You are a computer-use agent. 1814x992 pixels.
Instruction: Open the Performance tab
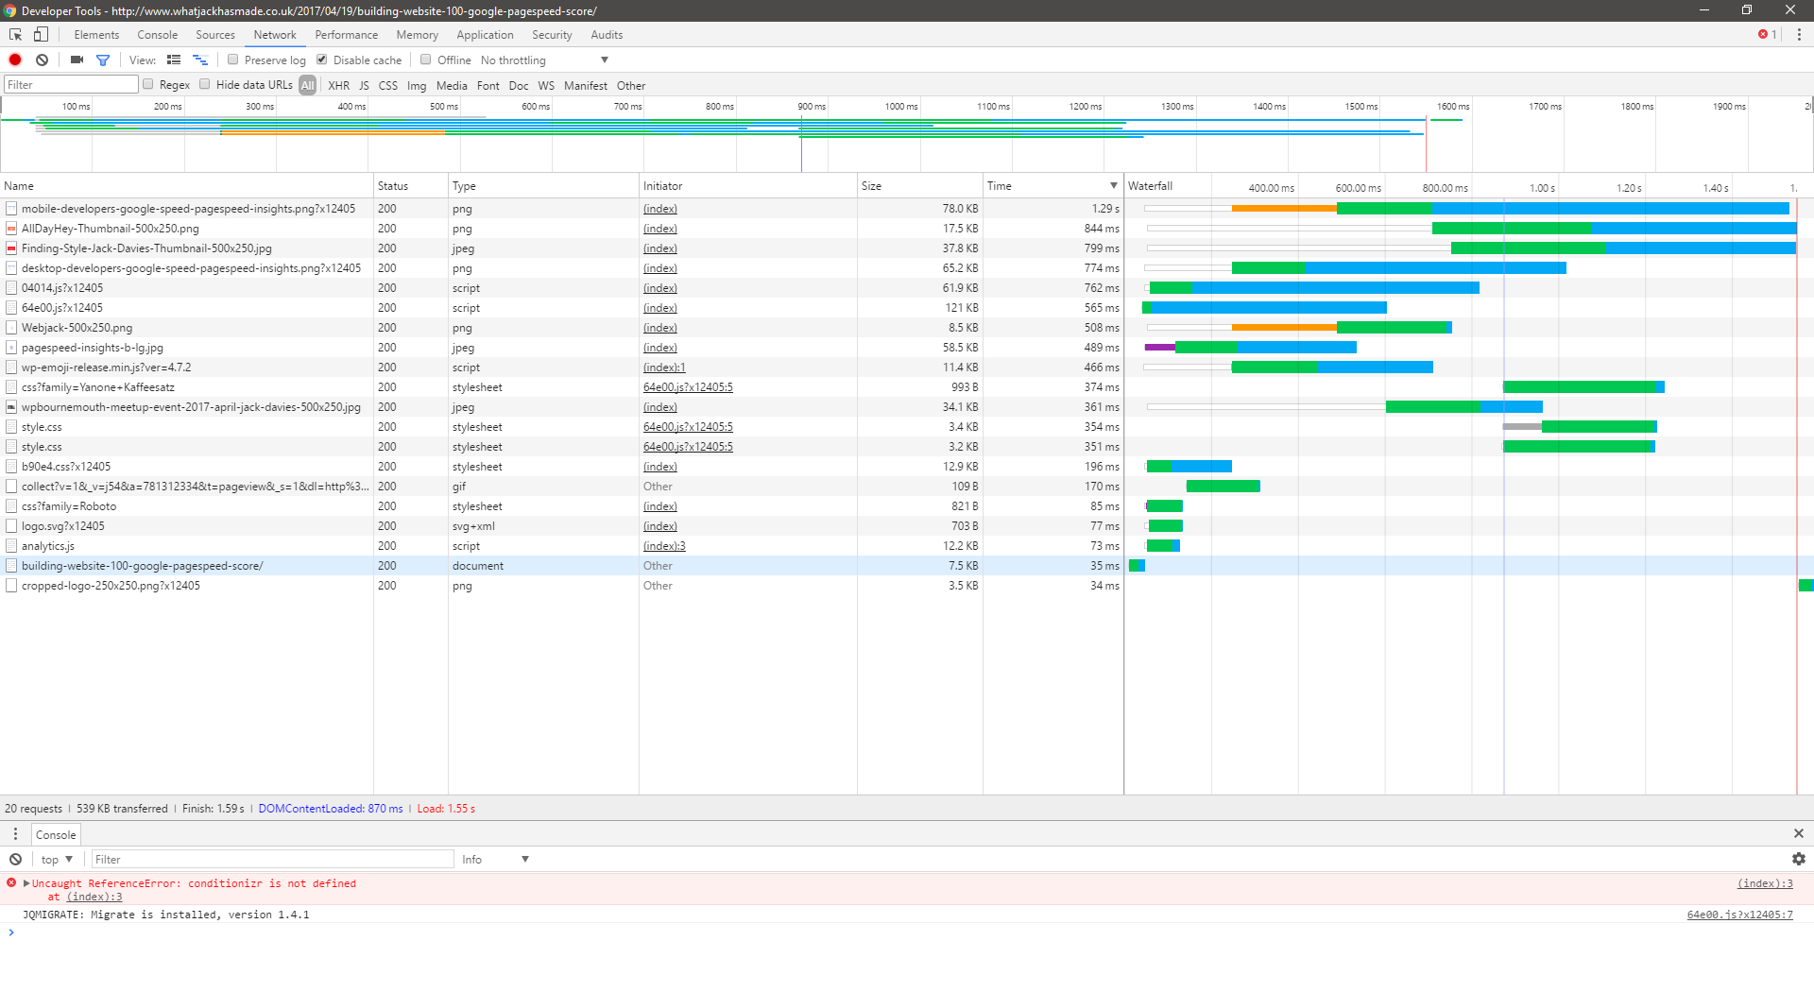pyautogui.click(x=347, y=35)
